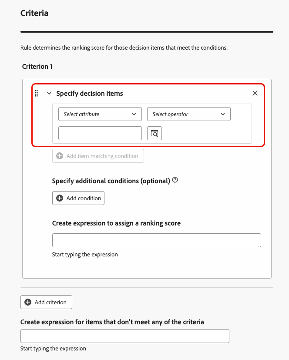Click the Specify additional conditions label
The width and height of the screenshot is (289, 360).
coord(111,181)
